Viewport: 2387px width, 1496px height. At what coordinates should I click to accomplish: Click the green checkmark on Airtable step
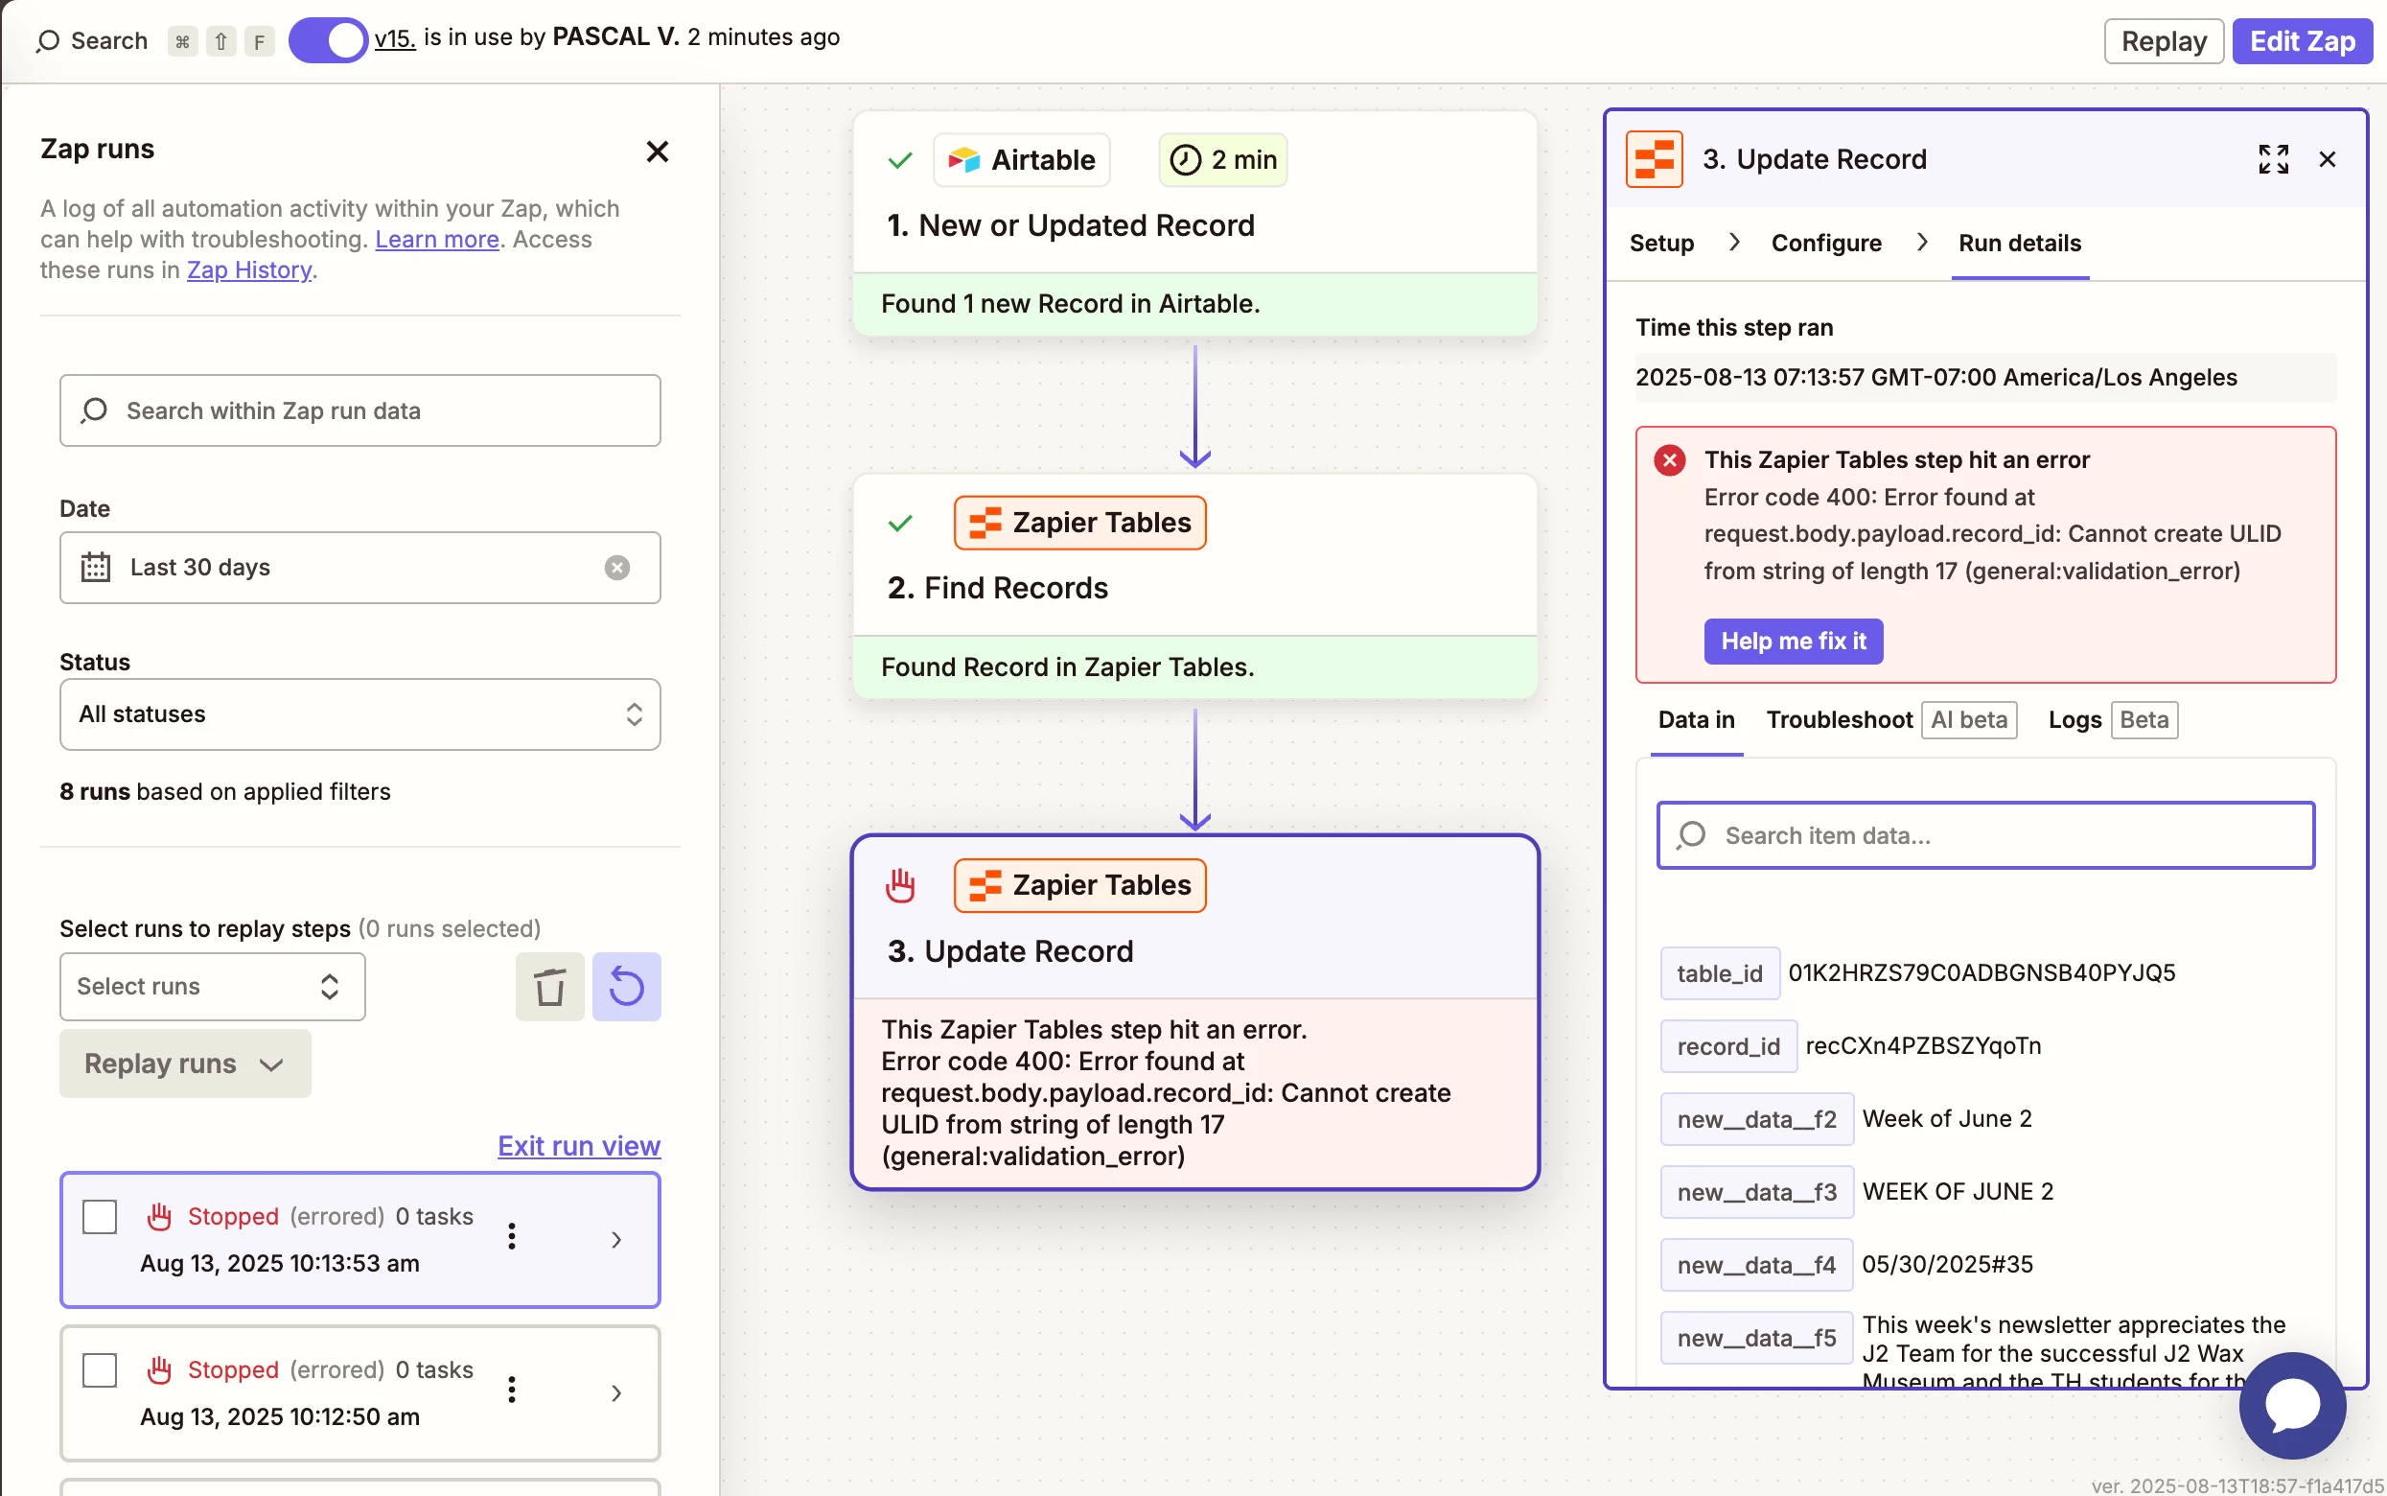900,160
